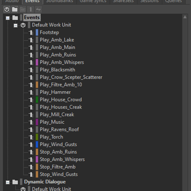Select the Play_Amb_Main event
This screenshot has height=191, width=191.
coord(58,47)
